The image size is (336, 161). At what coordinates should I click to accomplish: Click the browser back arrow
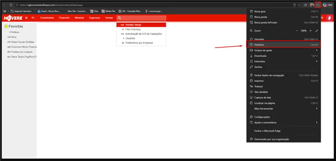pyautogui.click(x=5, y=5)
